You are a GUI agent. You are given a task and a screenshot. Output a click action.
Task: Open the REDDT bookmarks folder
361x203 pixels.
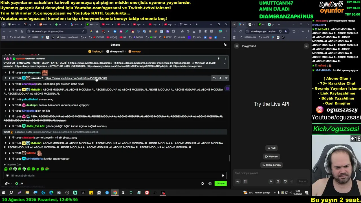pos(165,37)
